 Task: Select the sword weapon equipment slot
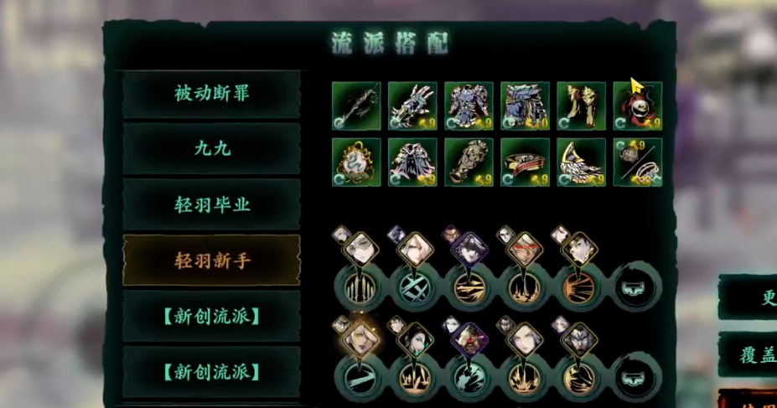tap(356, 106)
